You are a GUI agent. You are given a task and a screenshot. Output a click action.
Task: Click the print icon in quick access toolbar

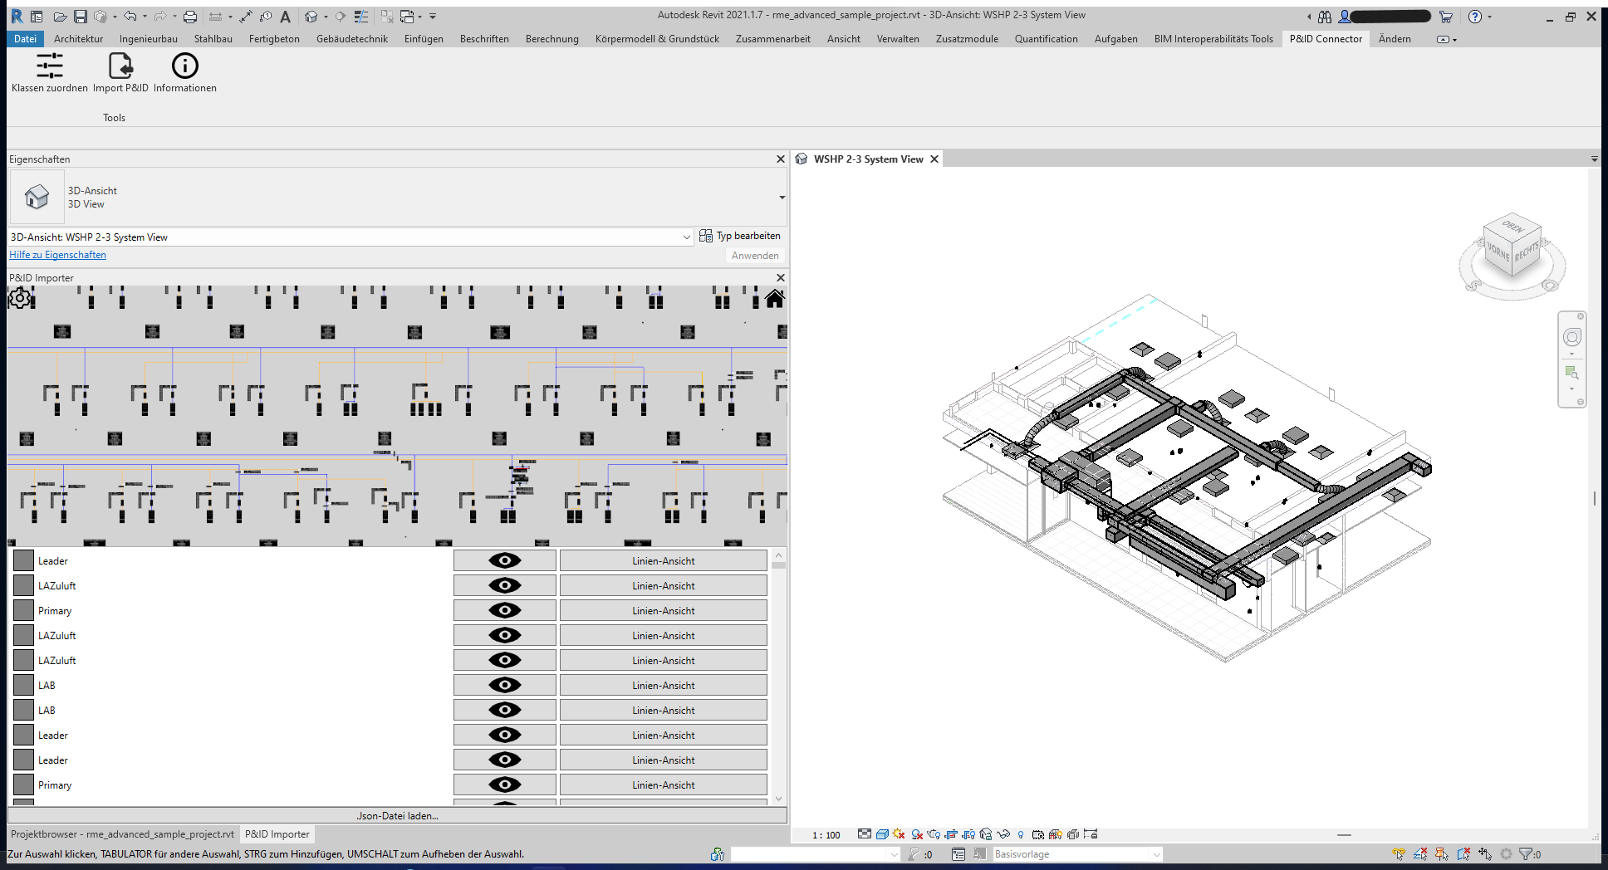pos(190,17)
